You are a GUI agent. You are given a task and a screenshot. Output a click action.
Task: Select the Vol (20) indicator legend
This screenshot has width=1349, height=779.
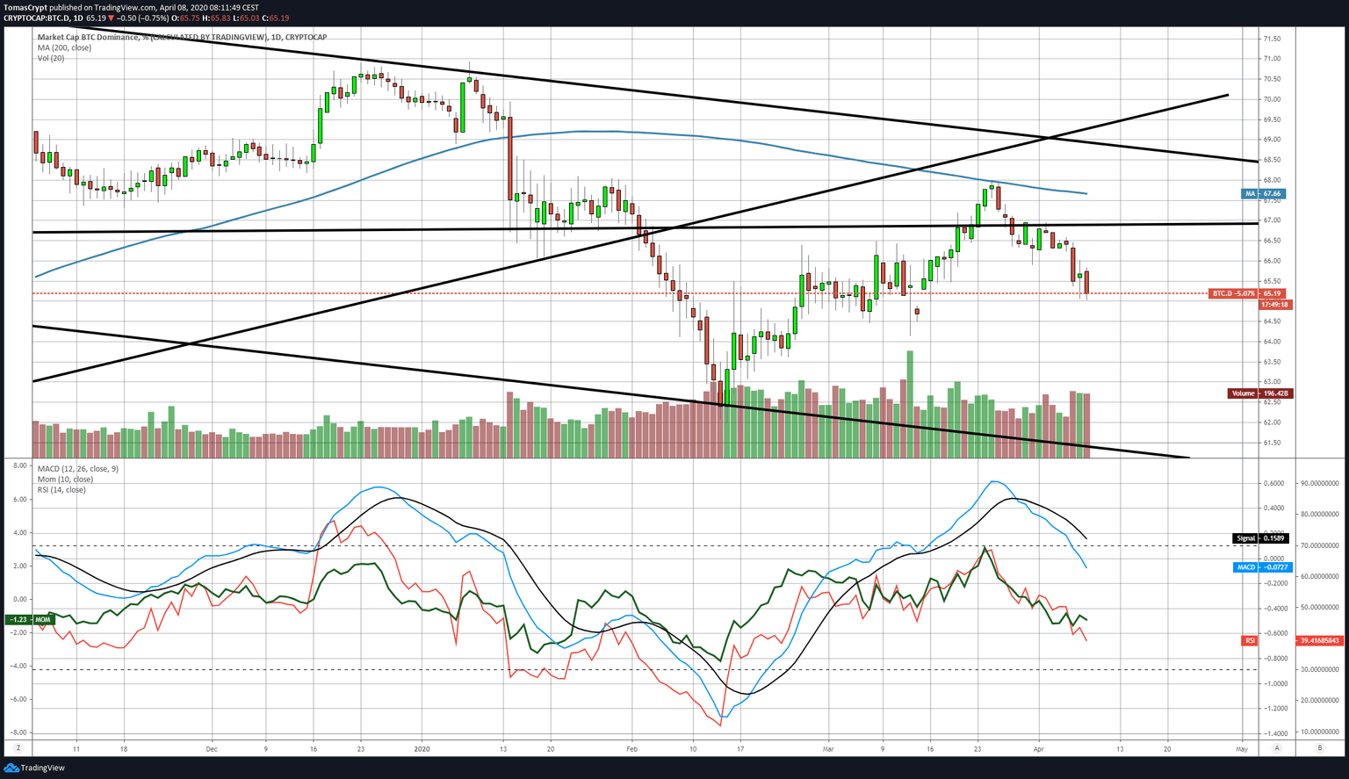click(x=51, y=59)
